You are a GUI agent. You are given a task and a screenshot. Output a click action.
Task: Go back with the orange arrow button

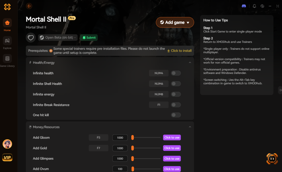[x=29, y=6]
